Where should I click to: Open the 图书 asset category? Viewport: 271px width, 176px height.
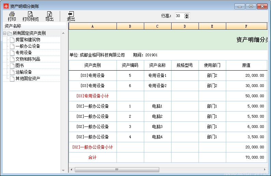pyautogui.click(x=19, y=66)
